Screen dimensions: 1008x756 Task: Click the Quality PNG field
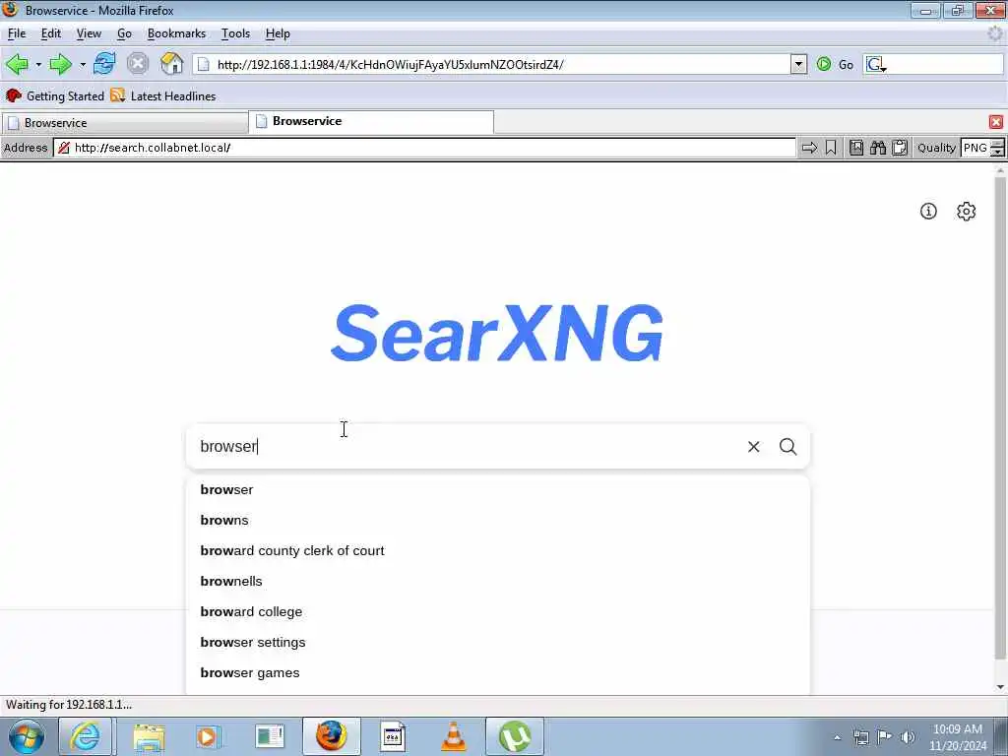click(976, 148)
